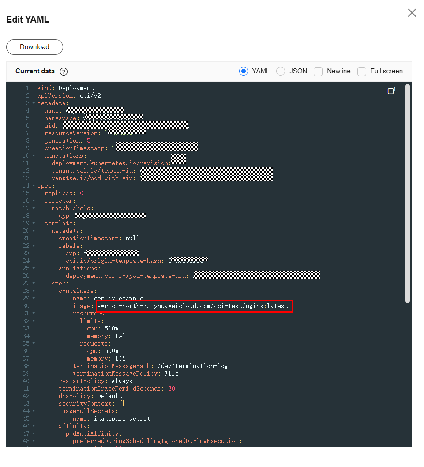Collapse the imagePullSecrets block at line 44

point(34,411)
